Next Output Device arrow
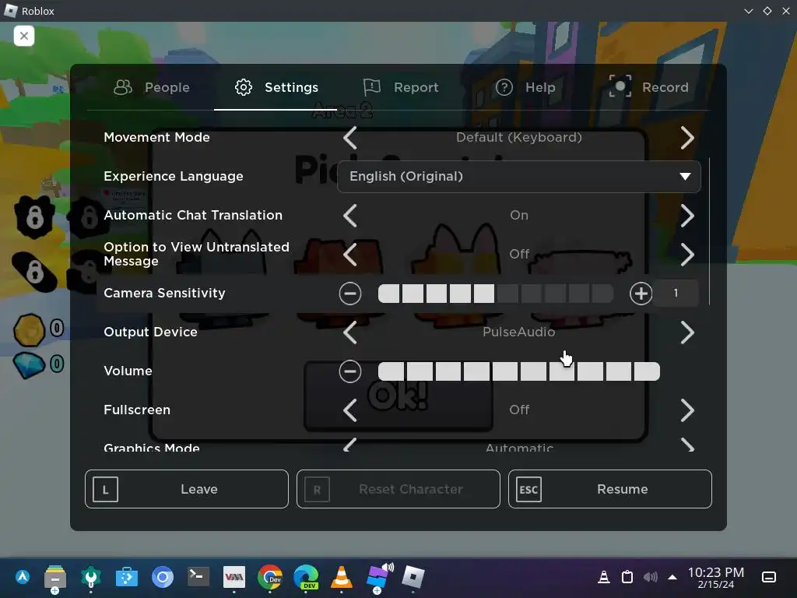The height and width of the screenshot is (598, 797). click(x=687, y=332)
